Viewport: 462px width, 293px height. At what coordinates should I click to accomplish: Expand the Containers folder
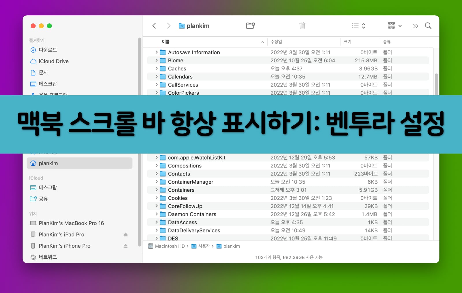(157, 190)
